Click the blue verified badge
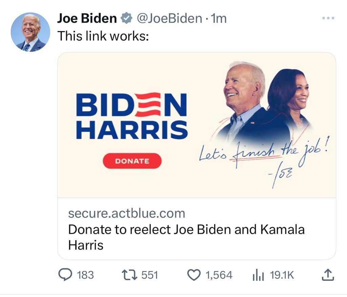Screen dimensions: 347x297 pos(127,18)
